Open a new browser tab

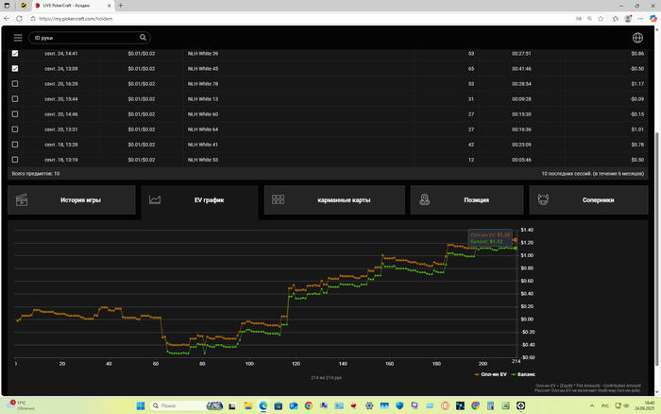121,6
